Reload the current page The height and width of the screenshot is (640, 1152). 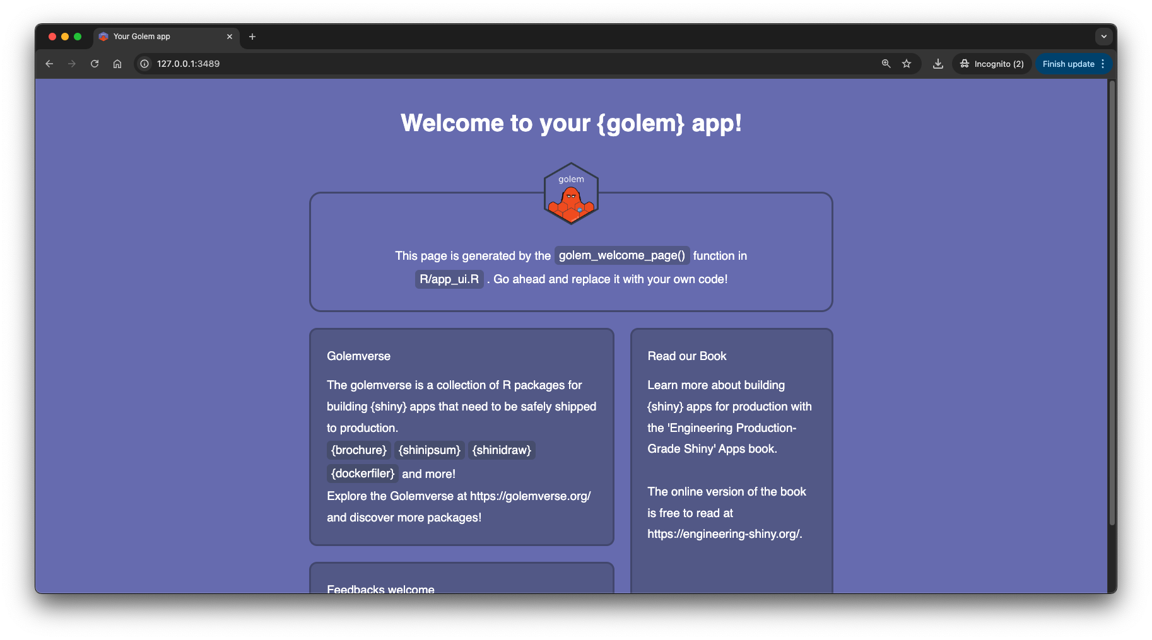pyautogui.click(x=95, y=64)
